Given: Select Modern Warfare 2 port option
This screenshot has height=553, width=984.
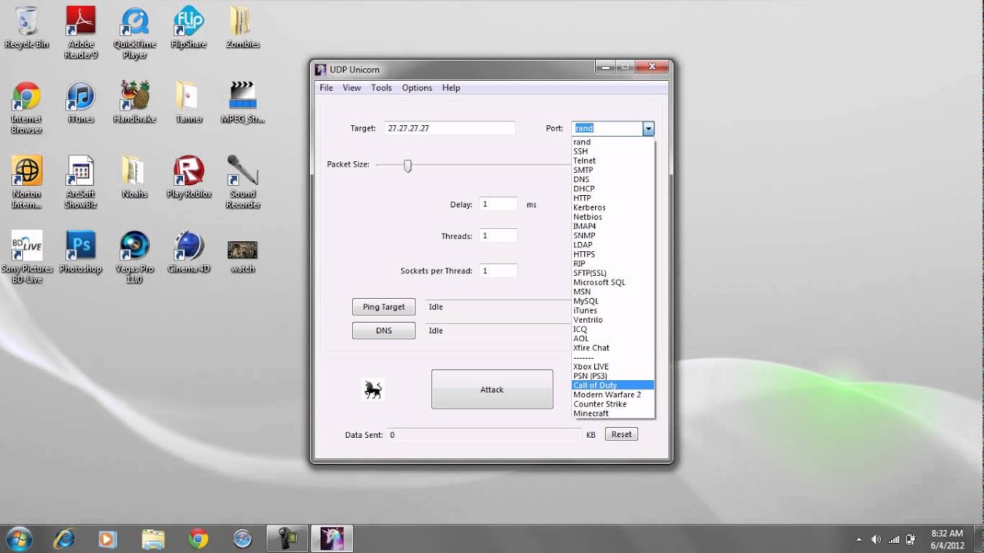Looking at the screenshot, I should pos(613,395).
